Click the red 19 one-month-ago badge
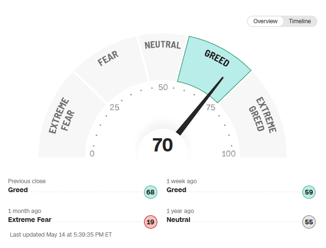 point(150,222)
